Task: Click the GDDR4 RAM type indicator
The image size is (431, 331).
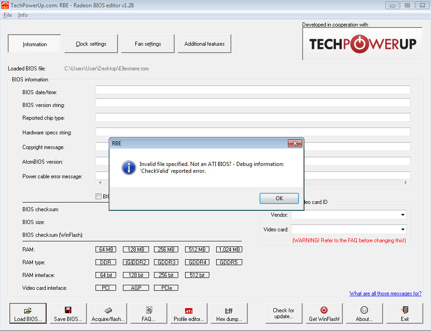Action: pos(197,262)
